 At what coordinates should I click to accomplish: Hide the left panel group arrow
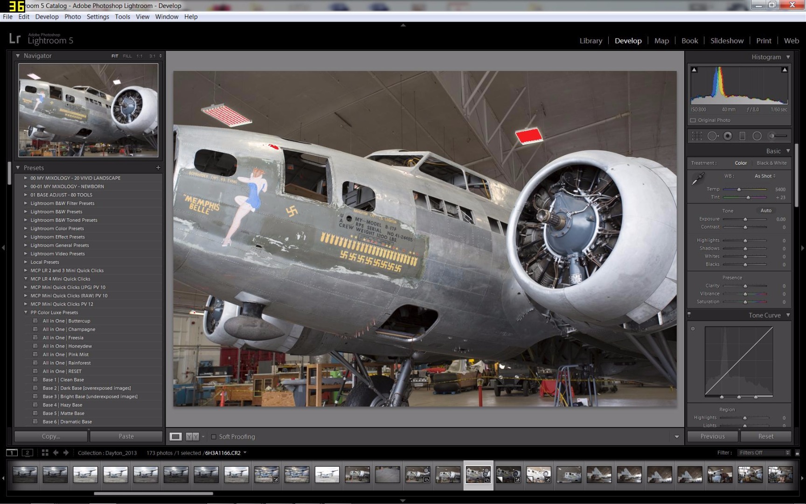tap(3, 248)
